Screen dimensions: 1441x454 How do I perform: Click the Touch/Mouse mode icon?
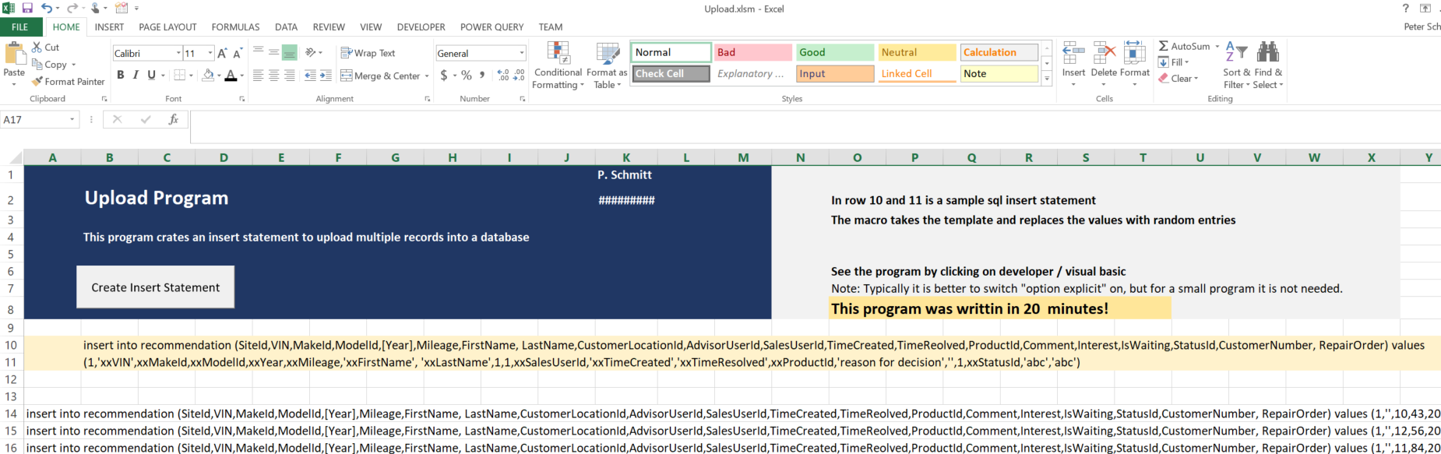click(x=96, y=9)
